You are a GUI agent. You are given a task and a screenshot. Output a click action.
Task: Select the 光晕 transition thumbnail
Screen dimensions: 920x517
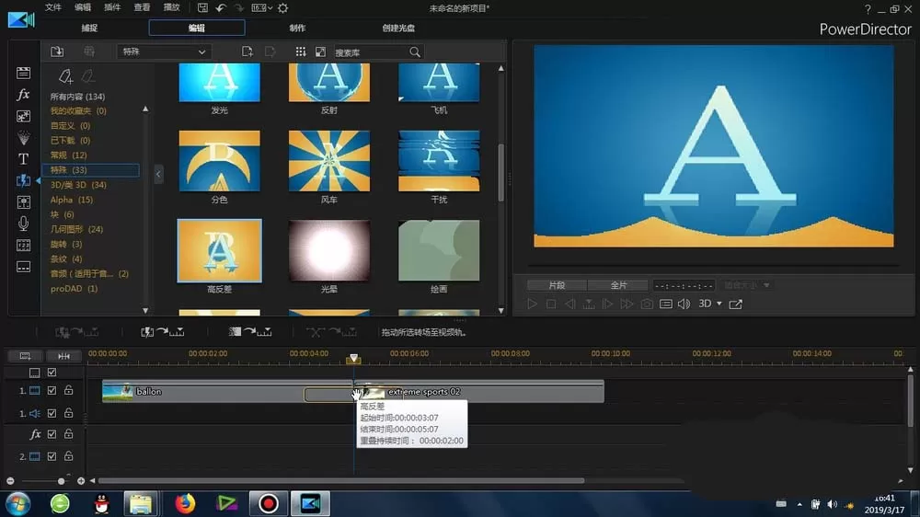pyautogui.click(x=329, y=251)
